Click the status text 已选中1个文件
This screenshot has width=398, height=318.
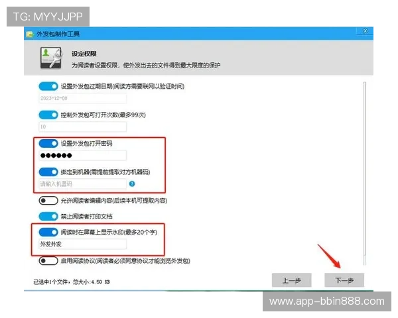click(x=50, y=282)
